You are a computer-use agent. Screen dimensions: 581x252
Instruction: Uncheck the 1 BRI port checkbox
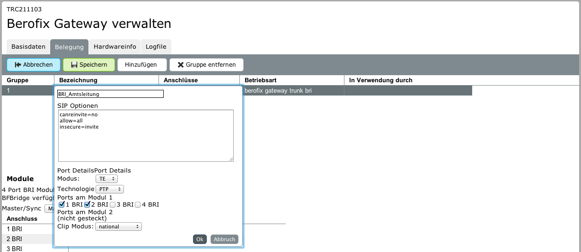(x=62, y=205)
